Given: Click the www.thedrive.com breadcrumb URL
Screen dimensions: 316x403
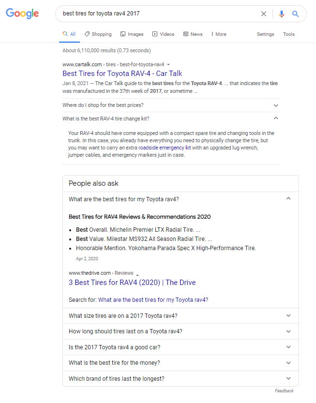Looking at the screenshot, I should [x=101, y=273].
